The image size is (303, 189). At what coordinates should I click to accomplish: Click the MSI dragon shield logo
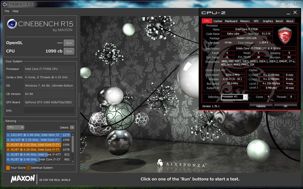click(x=285, y=35)
